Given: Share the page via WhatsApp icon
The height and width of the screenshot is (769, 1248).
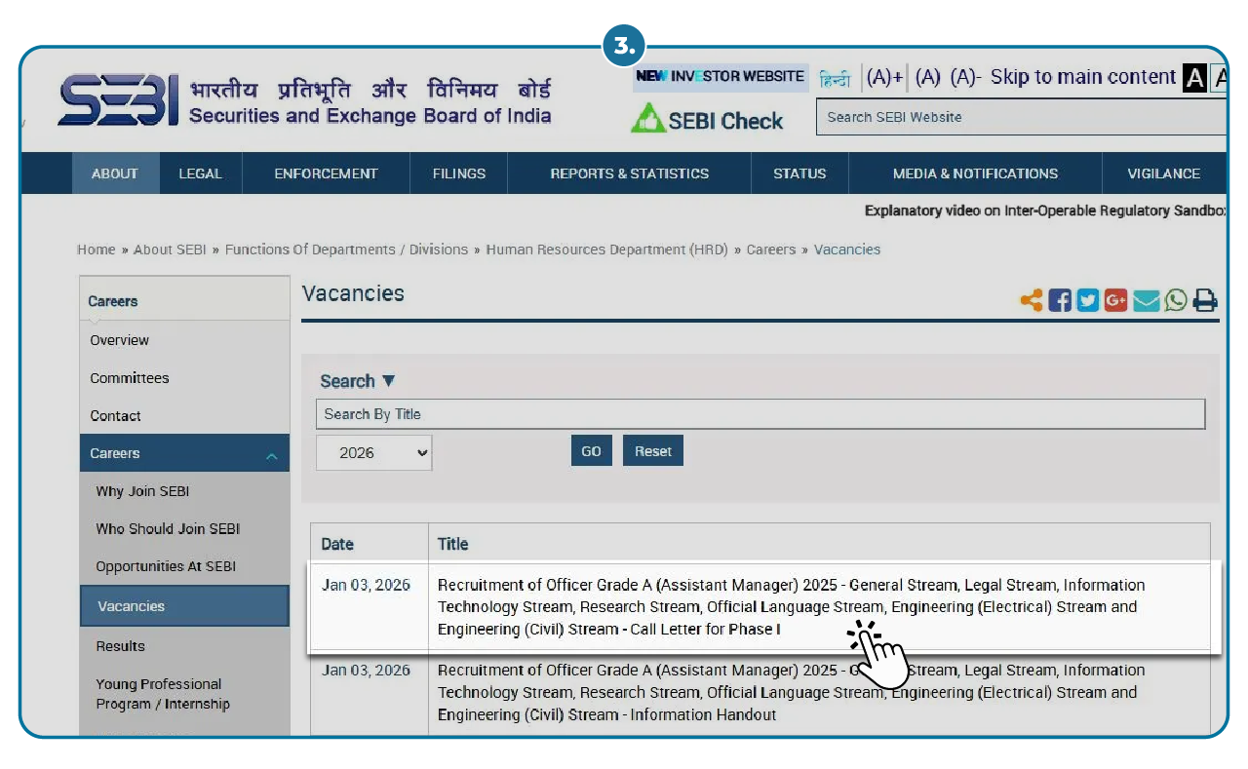Looking at the screenshot, I should (x=1175, y=300).
